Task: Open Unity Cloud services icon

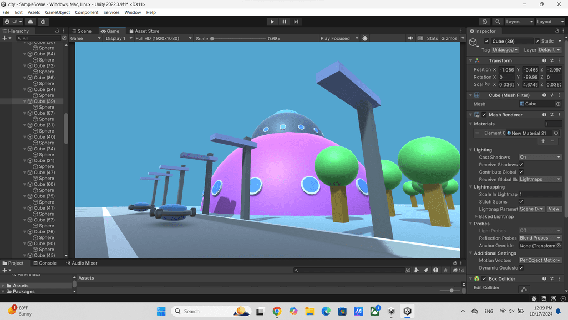Action: point(31,22)
